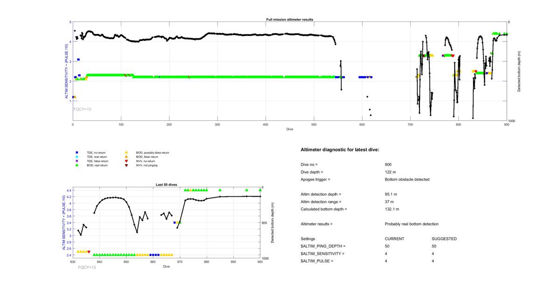Click the green triangle BOD real return legend marker
The height and width of the screenshot is (290, 560).
coord(77,165)
